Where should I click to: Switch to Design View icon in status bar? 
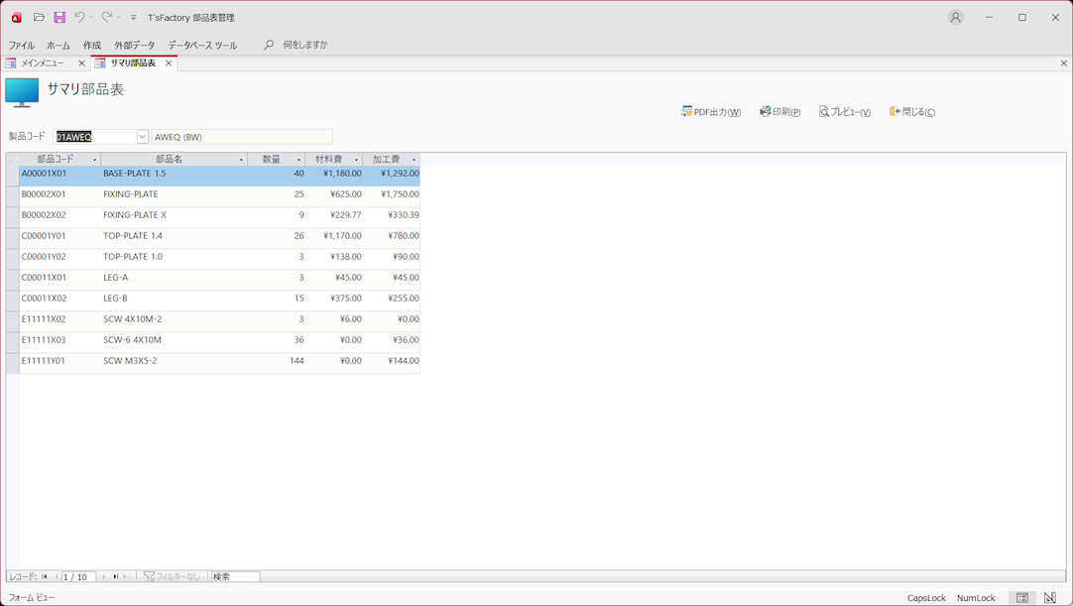(1049, 598)
